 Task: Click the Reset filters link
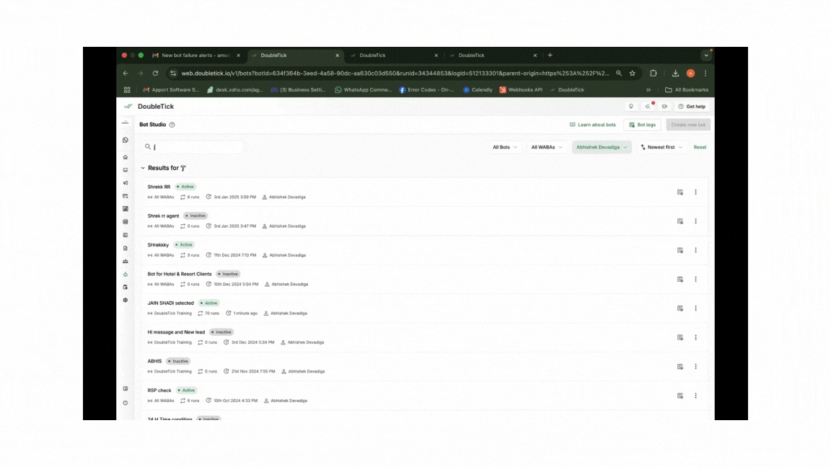(x=700, y=147)
